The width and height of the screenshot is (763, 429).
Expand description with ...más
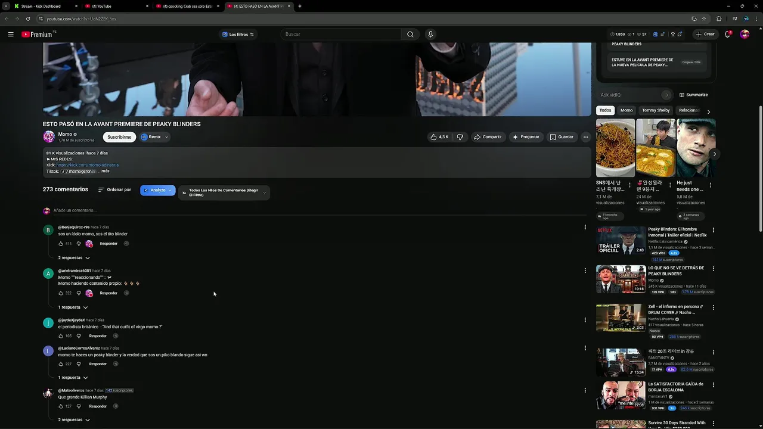pos(104,171)
